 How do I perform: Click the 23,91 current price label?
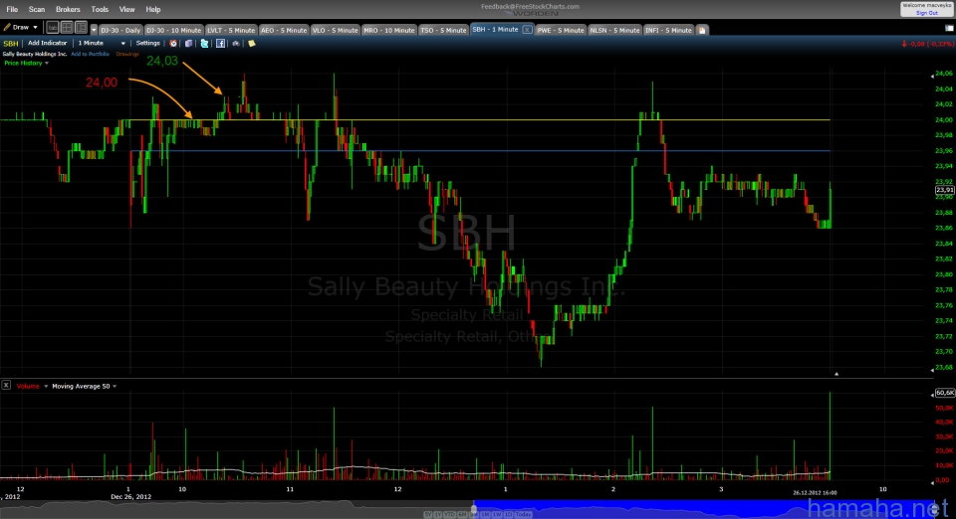coord(944,190)
